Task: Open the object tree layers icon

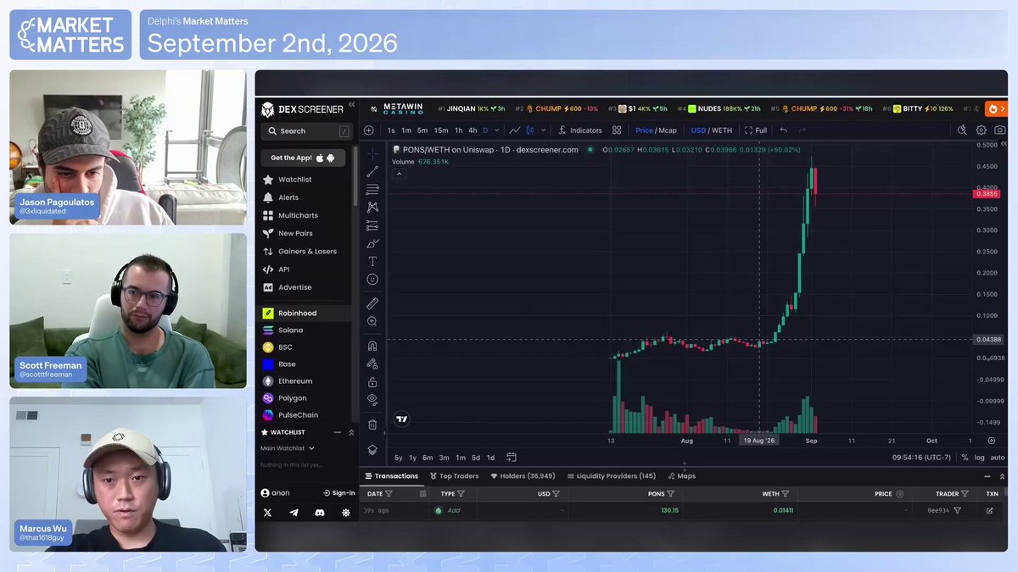Action: pos(372,450)
